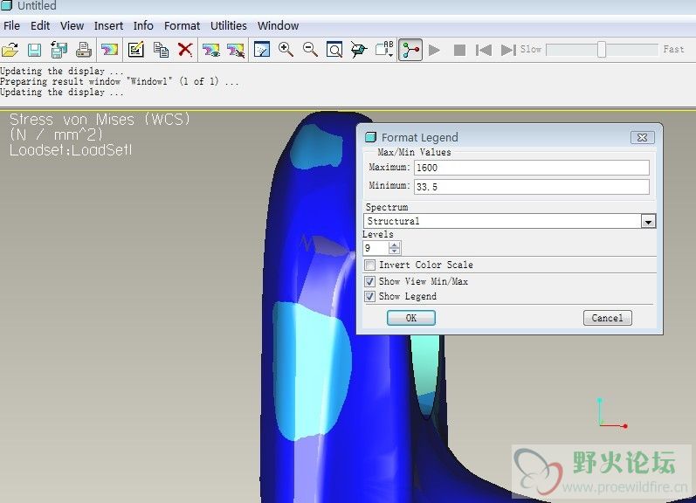Screen dimensions: 696x503
Task: Click the Print icon
Action: click(84, 49)
